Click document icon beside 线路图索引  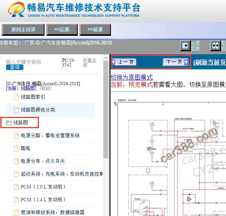click(17, 97)
